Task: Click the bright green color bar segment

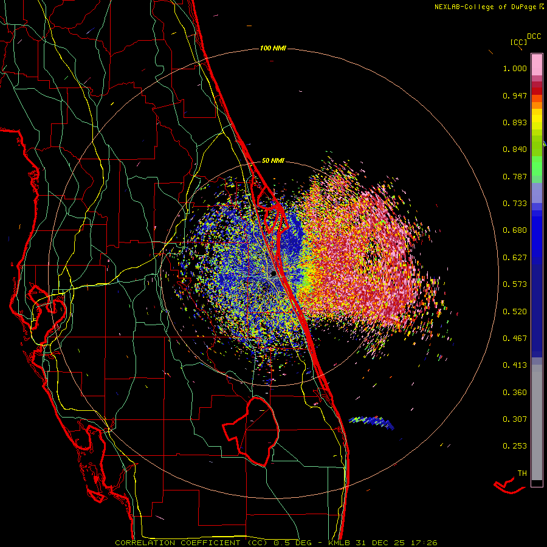Action: coord(537,166)
